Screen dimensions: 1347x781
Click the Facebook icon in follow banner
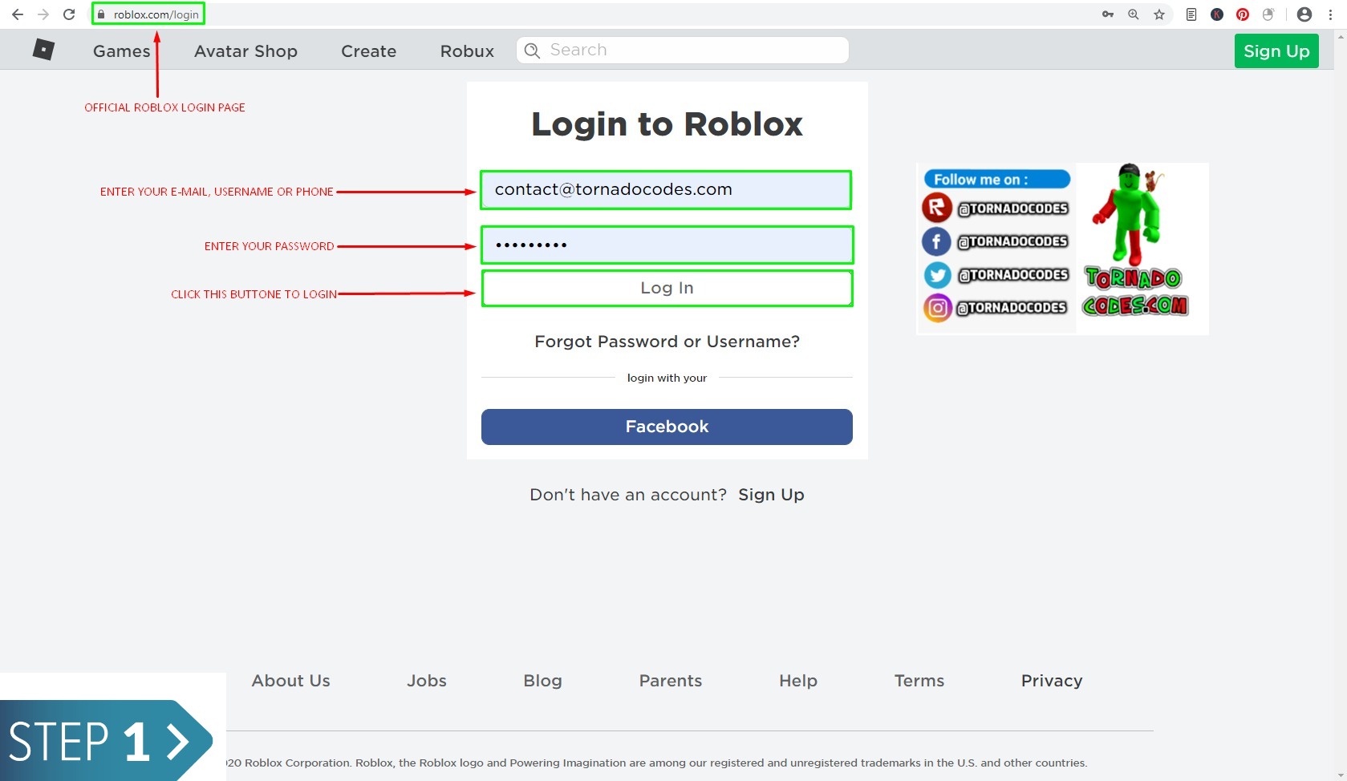(936, 241)
